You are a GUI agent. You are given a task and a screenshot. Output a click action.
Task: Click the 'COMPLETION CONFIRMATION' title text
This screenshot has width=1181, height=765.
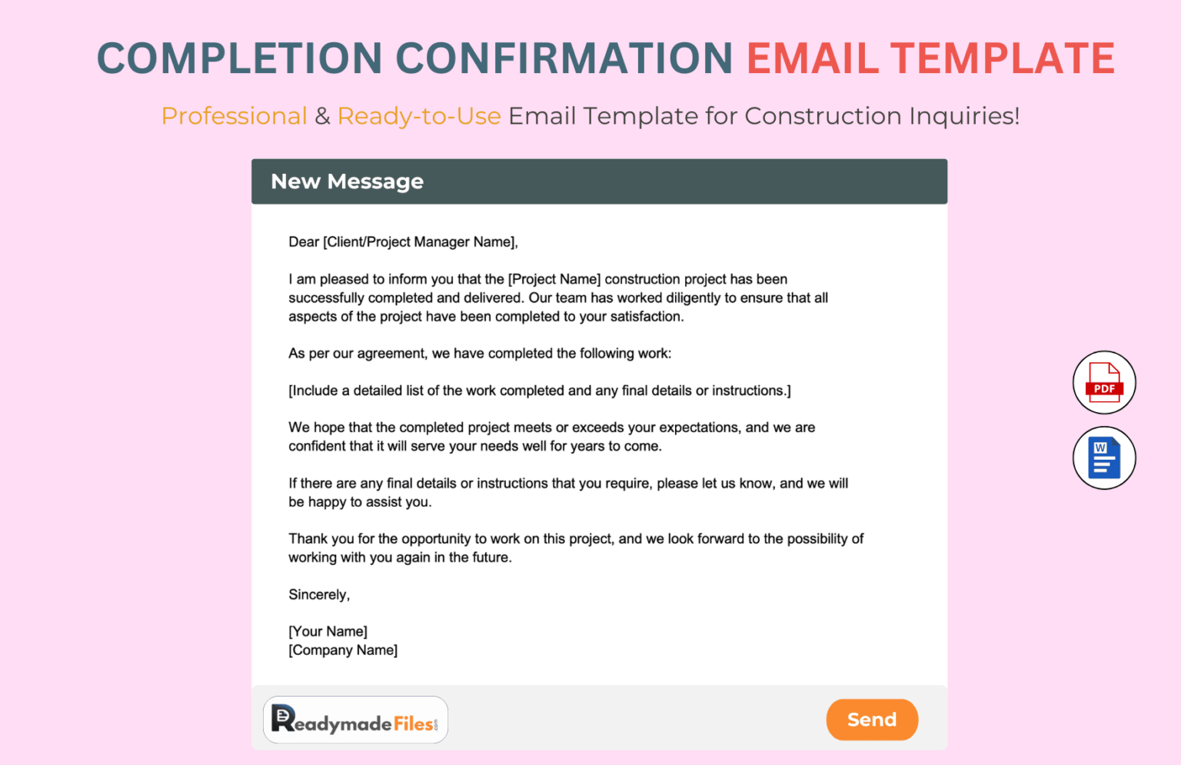414,58
